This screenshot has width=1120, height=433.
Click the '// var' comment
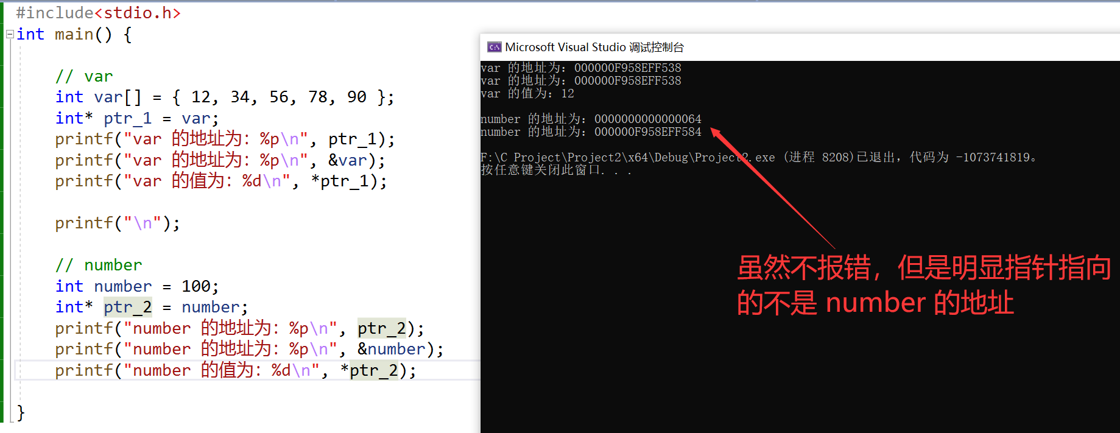click(x=84, y=76)
